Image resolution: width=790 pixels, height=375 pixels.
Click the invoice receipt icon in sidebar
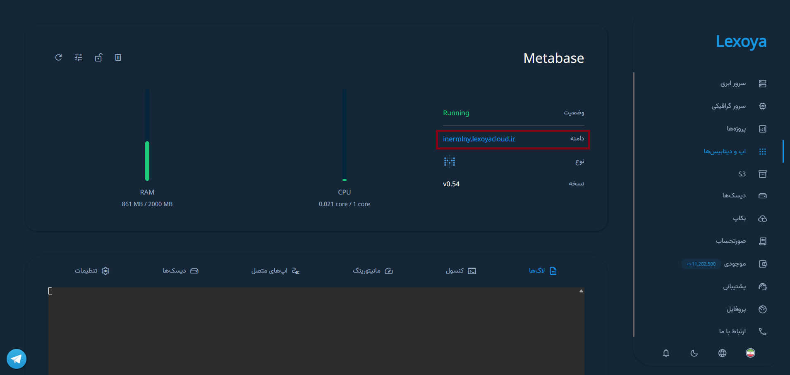[x=763, y=241]
